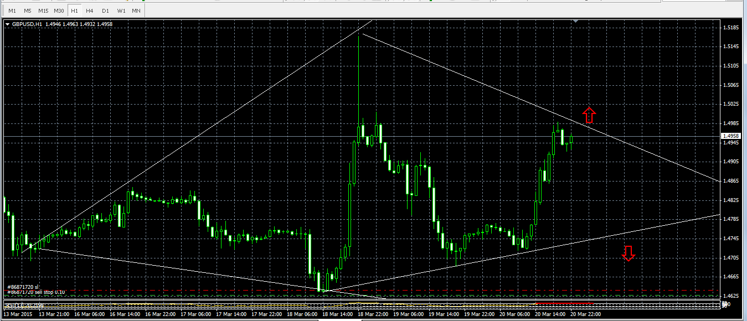Click the 1.5065 price axis label
This screenshot has width=747, height=321.
pyautogui.click(x=731, y=85)
